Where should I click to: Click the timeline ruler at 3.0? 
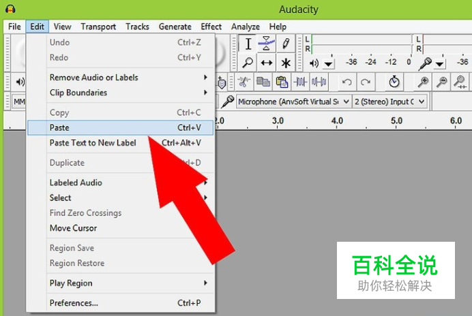(x=278, y=121)
